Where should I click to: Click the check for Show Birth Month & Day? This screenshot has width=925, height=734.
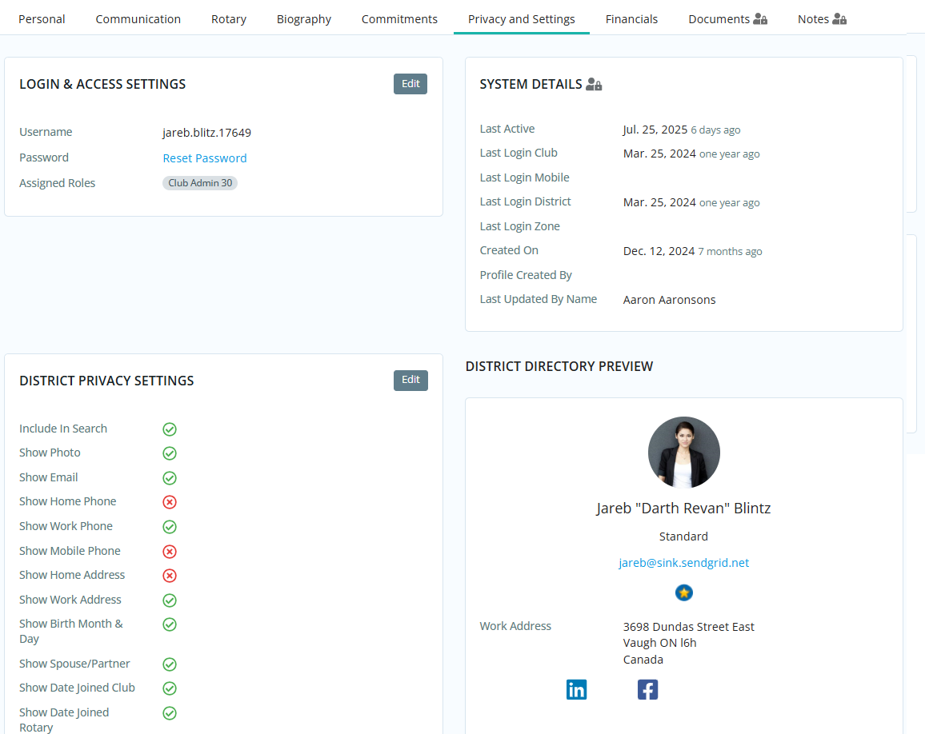point(170,625)
